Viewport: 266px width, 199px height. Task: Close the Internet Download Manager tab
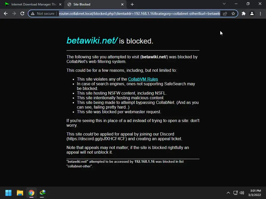coord(60,4)
